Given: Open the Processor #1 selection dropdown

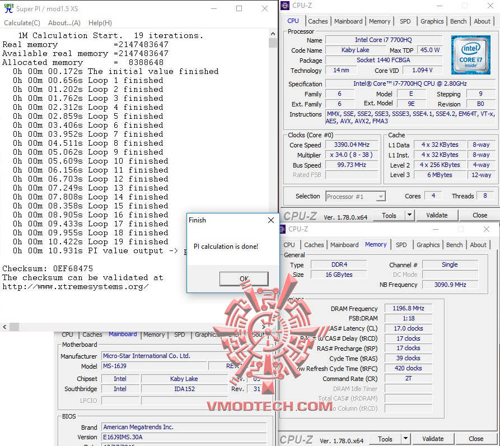Looking at the screenshot, I should click(356, 197).
